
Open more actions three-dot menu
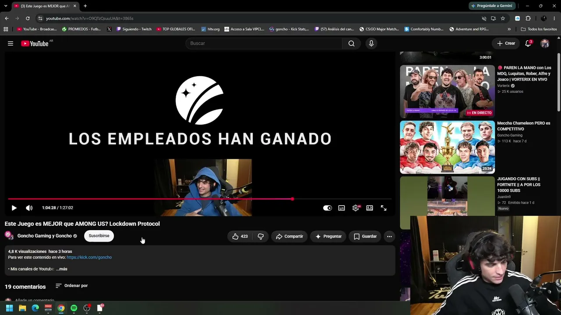389,236
